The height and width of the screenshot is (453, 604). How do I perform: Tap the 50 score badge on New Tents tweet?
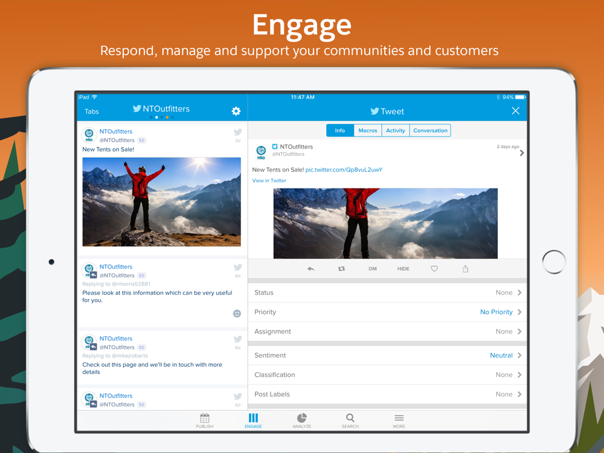click(142, 140)
